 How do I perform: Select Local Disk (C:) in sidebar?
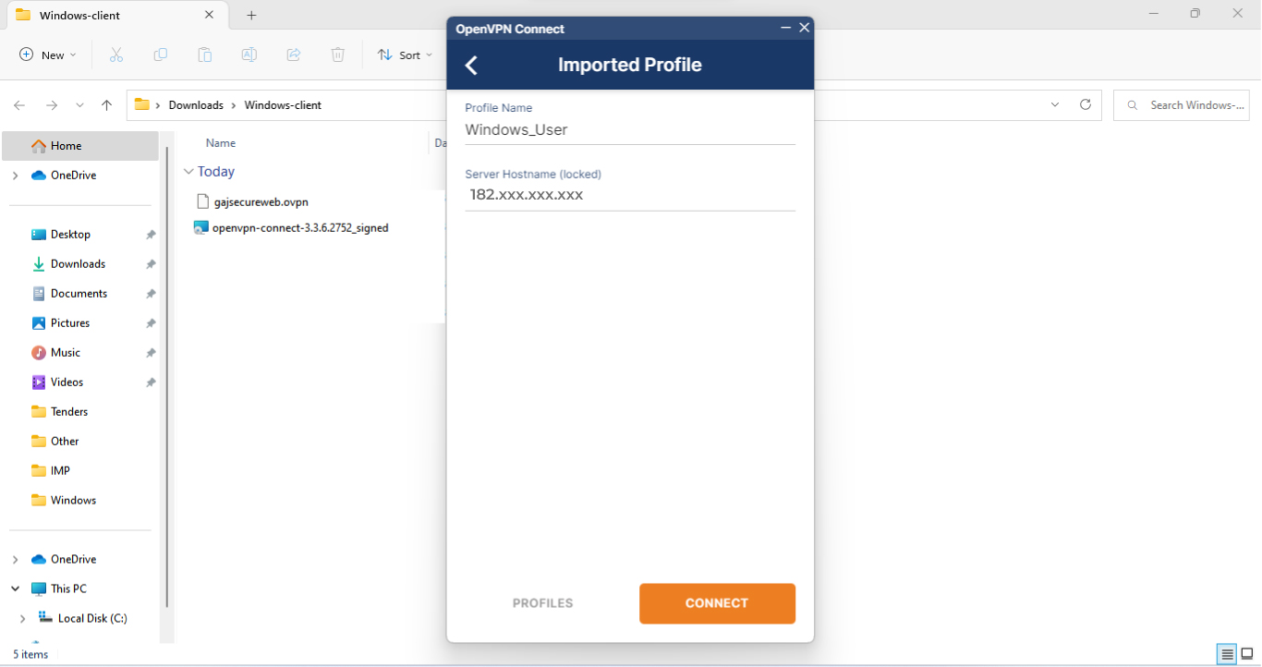92,619
